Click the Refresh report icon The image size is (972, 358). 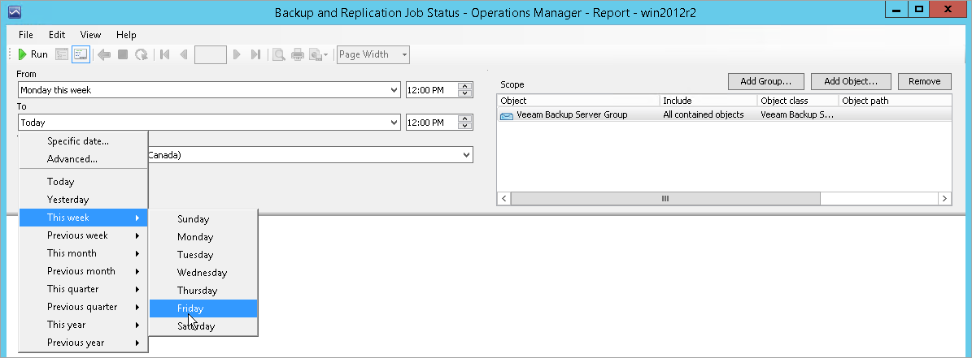pyautogui.click(x=142, y=54)
